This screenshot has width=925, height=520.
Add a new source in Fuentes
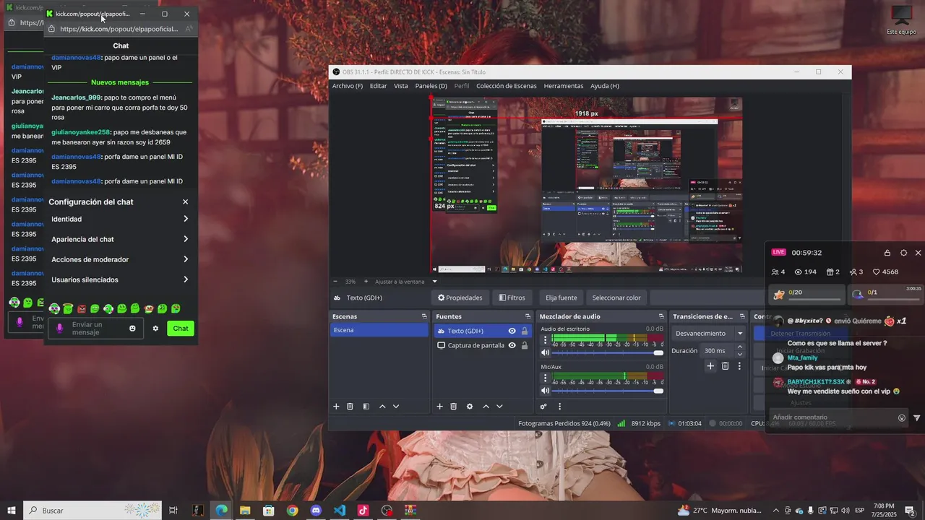[x=439, y=407]
